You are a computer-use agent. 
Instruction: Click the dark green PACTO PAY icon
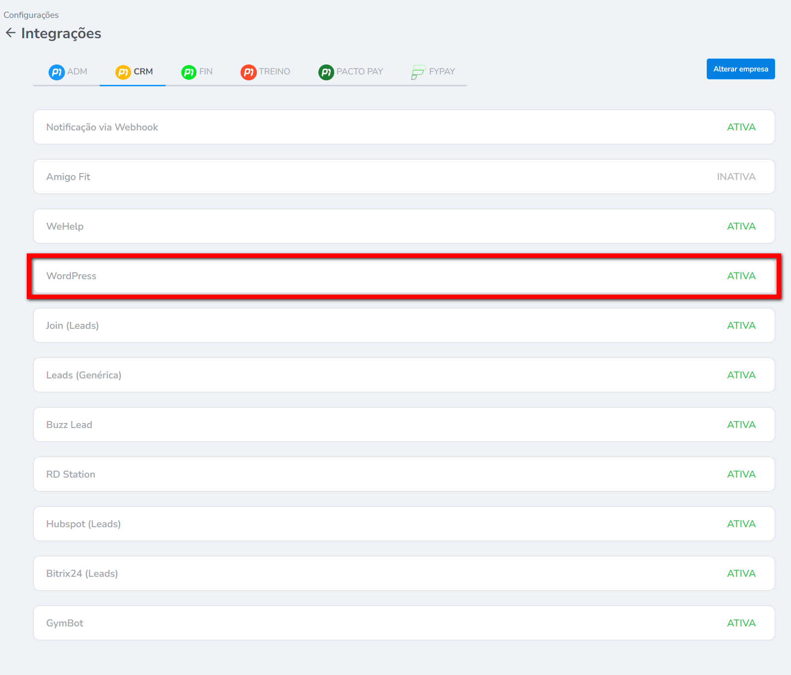[326, 72]
